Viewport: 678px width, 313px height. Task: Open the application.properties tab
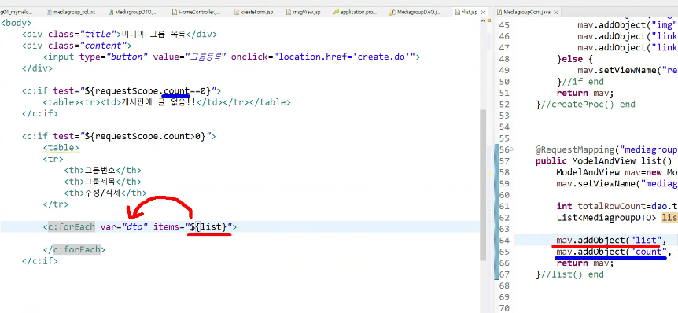(356, 12)
